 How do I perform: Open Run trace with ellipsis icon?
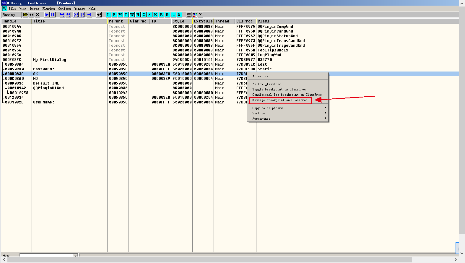click(x=173, y=15)
